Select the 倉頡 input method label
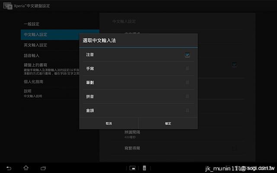 (90, 111)
